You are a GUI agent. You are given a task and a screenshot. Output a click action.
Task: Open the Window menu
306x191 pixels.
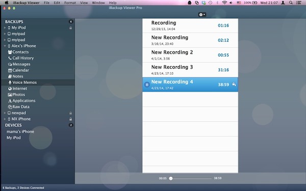pyautogui.click(x=98, y=3)
